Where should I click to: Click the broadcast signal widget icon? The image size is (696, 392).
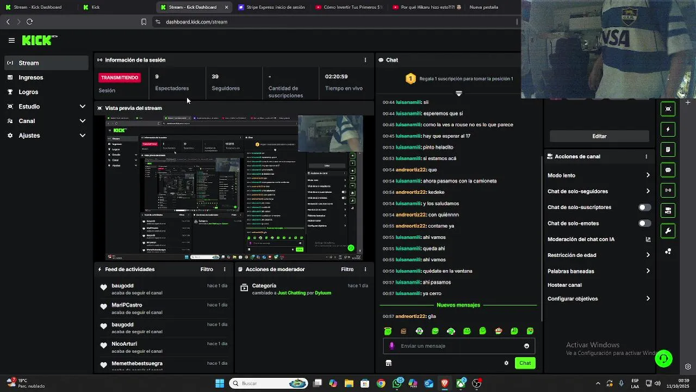(x=668, y=190)
